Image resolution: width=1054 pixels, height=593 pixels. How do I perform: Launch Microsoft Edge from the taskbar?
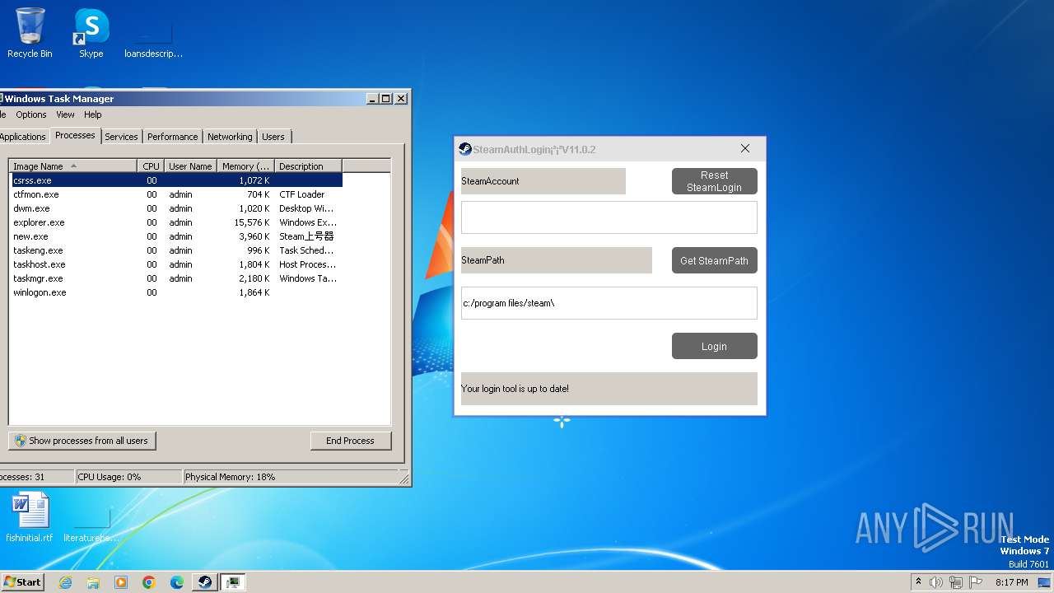177,582
